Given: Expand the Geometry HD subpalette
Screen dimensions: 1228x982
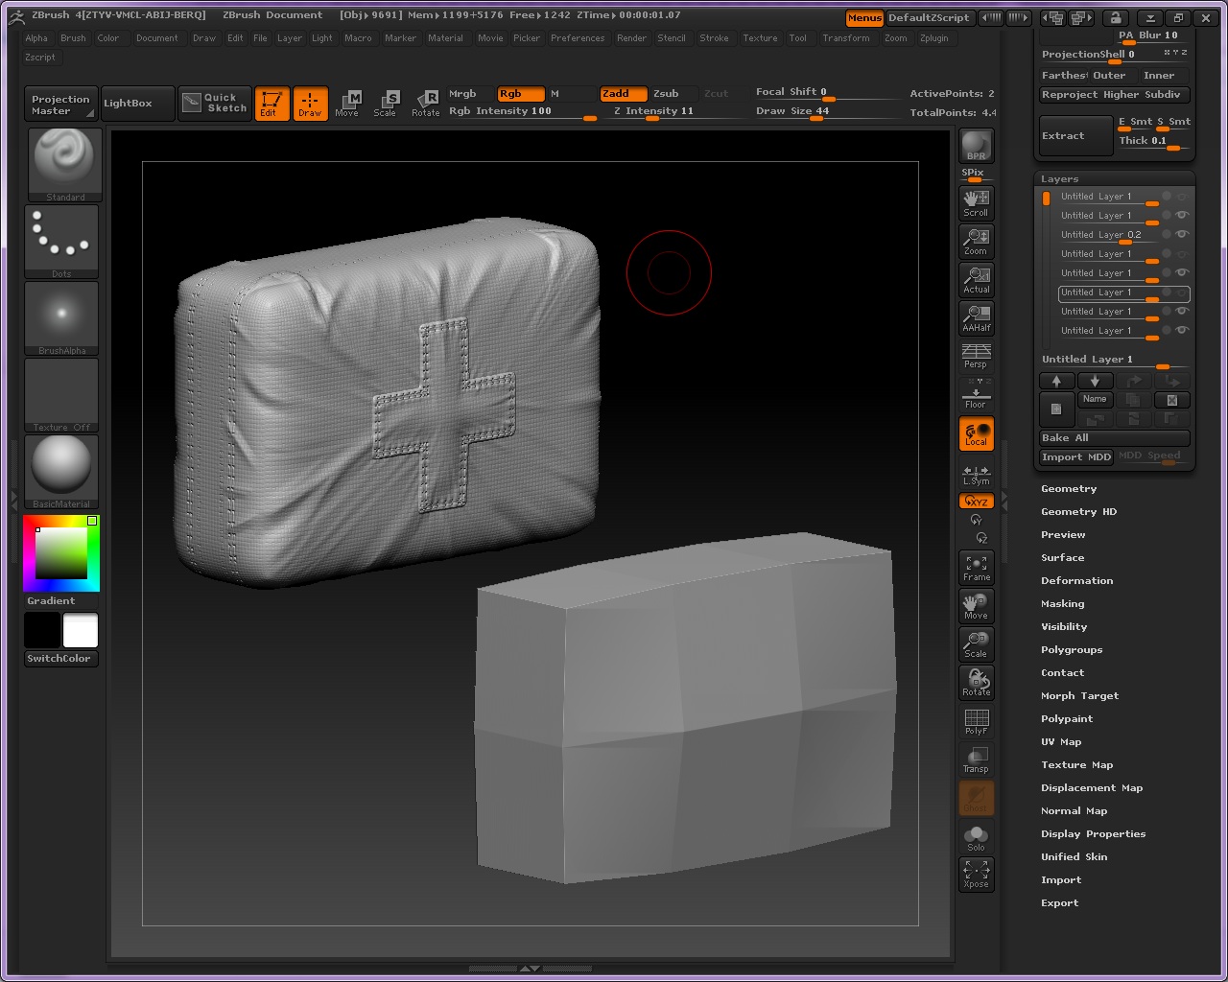Looking at the screenshot, I should 1078,512.
